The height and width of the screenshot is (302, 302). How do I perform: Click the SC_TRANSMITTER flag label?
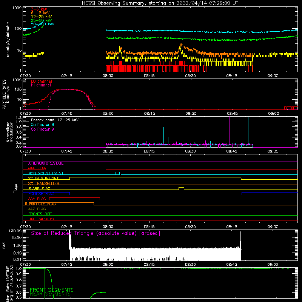click(x=43, y=183)
